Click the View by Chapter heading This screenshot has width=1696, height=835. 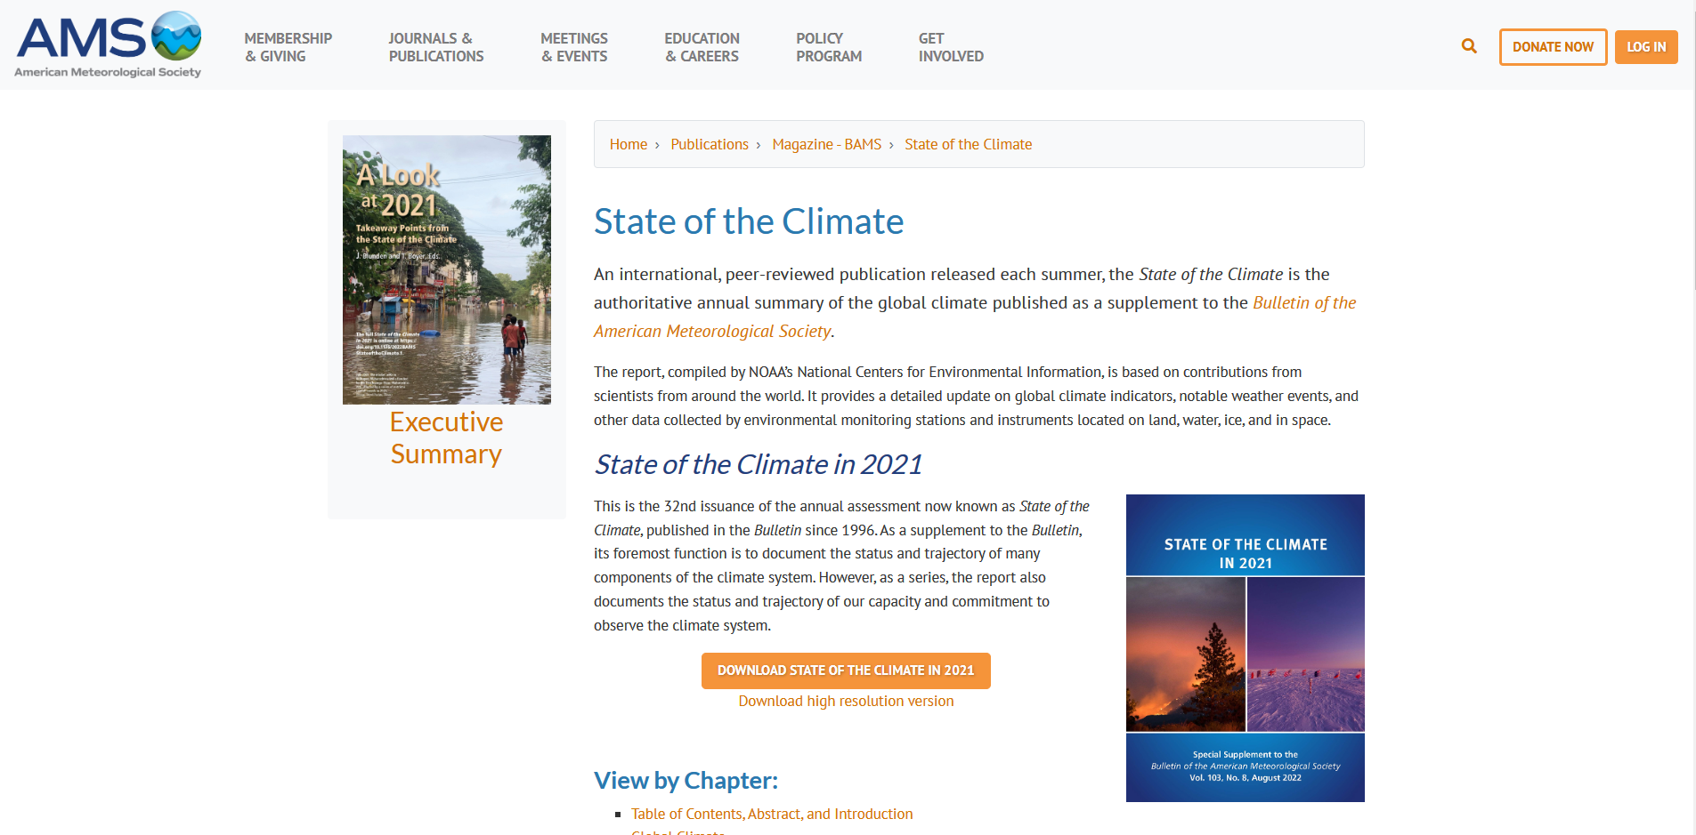click(686, 780)
